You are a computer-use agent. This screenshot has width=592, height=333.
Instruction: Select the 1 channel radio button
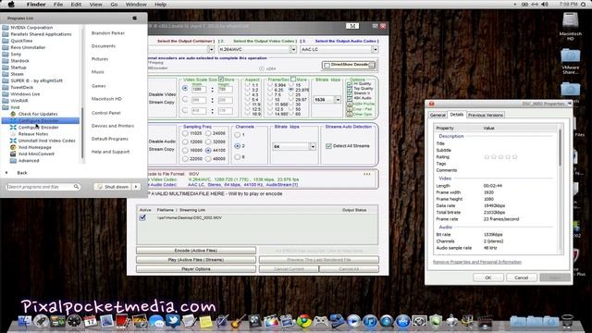click(x=238, y=135)
